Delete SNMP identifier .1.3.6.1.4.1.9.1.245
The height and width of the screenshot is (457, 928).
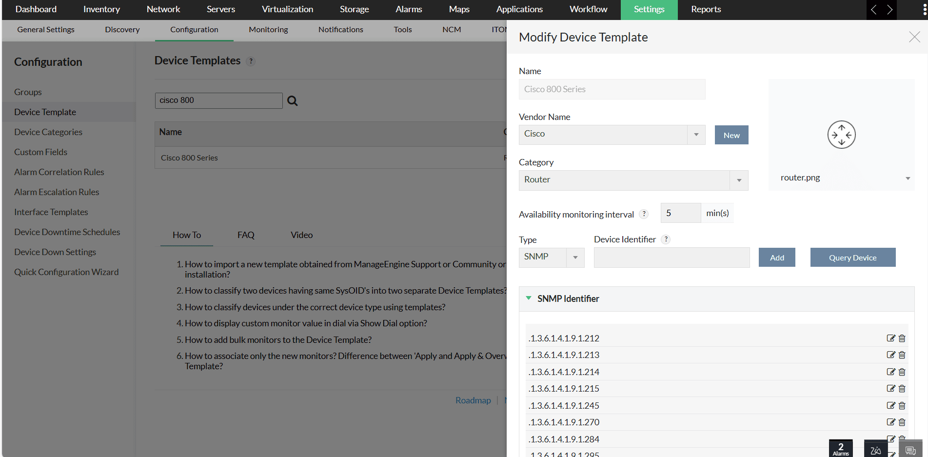point(902,405)
